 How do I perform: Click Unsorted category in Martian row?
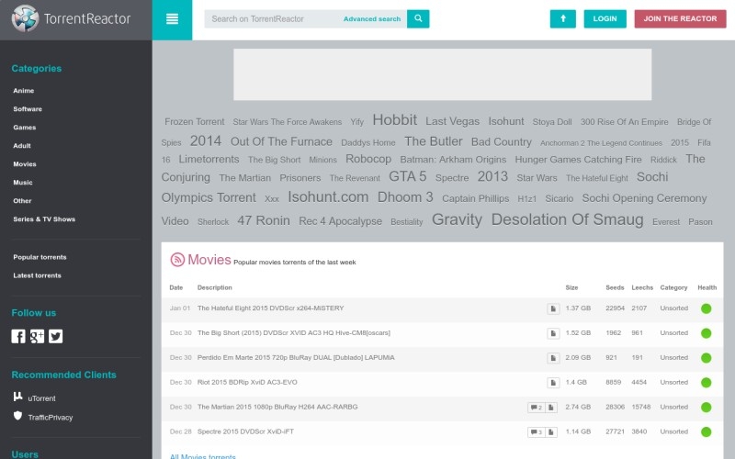pyautogui.click(x=674, y=407)
